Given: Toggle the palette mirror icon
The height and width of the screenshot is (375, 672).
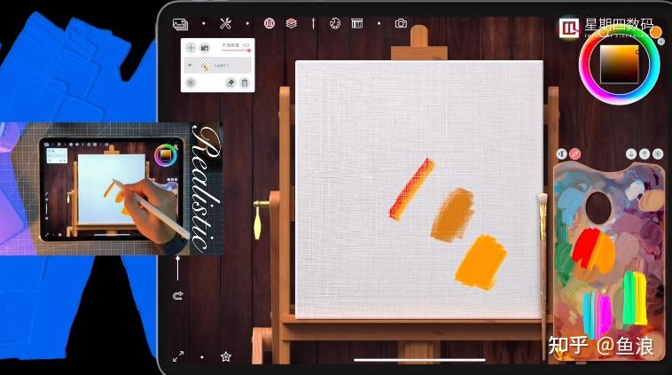Looking at the screenshot, I should [562, 154].
